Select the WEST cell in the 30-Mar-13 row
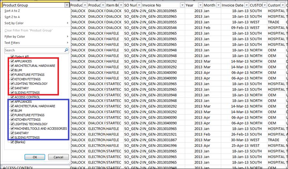This screenshot has width=288, height=169. tap(258, 140)
